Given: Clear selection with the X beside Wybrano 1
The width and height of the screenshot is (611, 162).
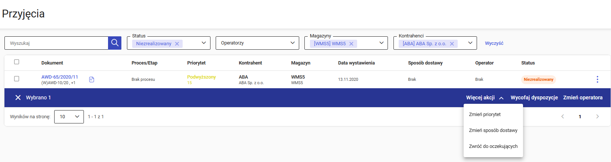Looking at the screenshot, I should point(18,97).
